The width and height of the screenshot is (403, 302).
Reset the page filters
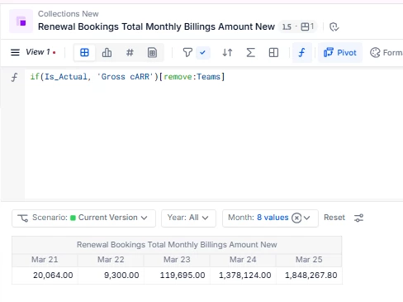334,218
